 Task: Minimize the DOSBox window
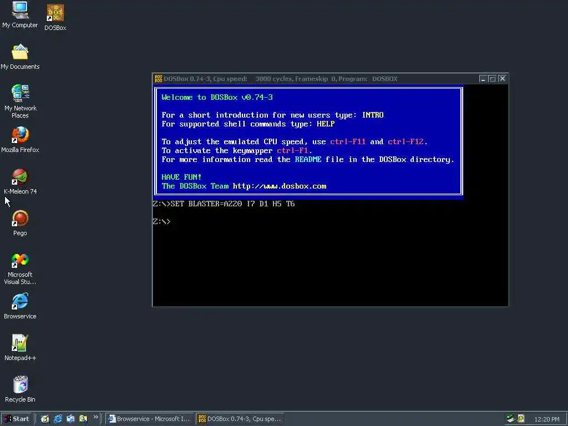tap(483, 79)
